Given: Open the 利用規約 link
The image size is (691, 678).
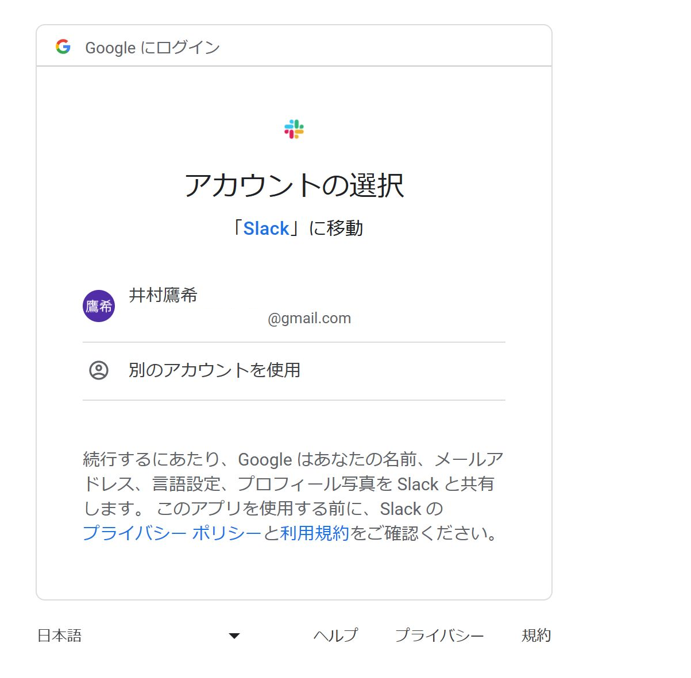Looking at the screenshot, I should click(x=315, y=533).
